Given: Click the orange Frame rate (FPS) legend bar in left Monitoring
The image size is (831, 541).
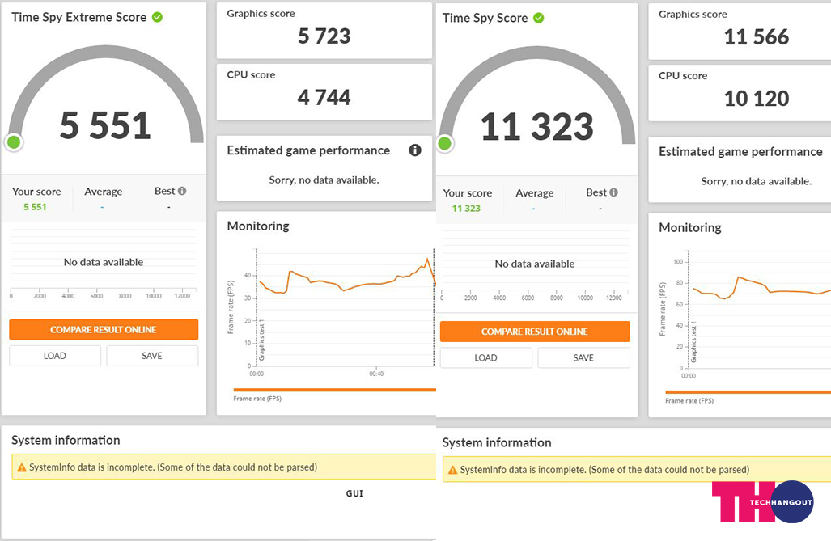Looking at the screenshot, I should [x=334, y=390].
